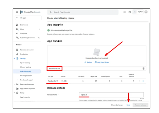Click the AAB drop zone thumbnail
Image resolution: width=159 pixels, height=113 pixels.
point(97,52)
